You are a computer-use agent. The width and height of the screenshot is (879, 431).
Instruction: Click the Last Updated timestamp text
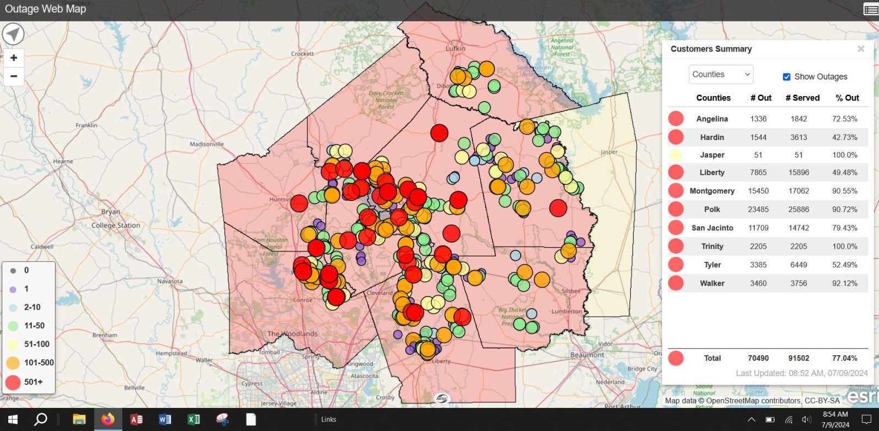[802, 373]
